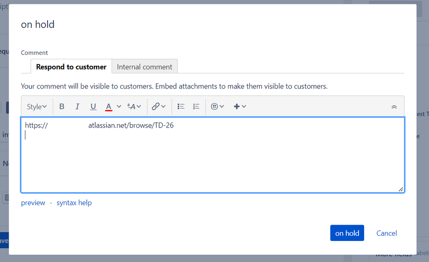Open the Style dropdown

(37, 107)
